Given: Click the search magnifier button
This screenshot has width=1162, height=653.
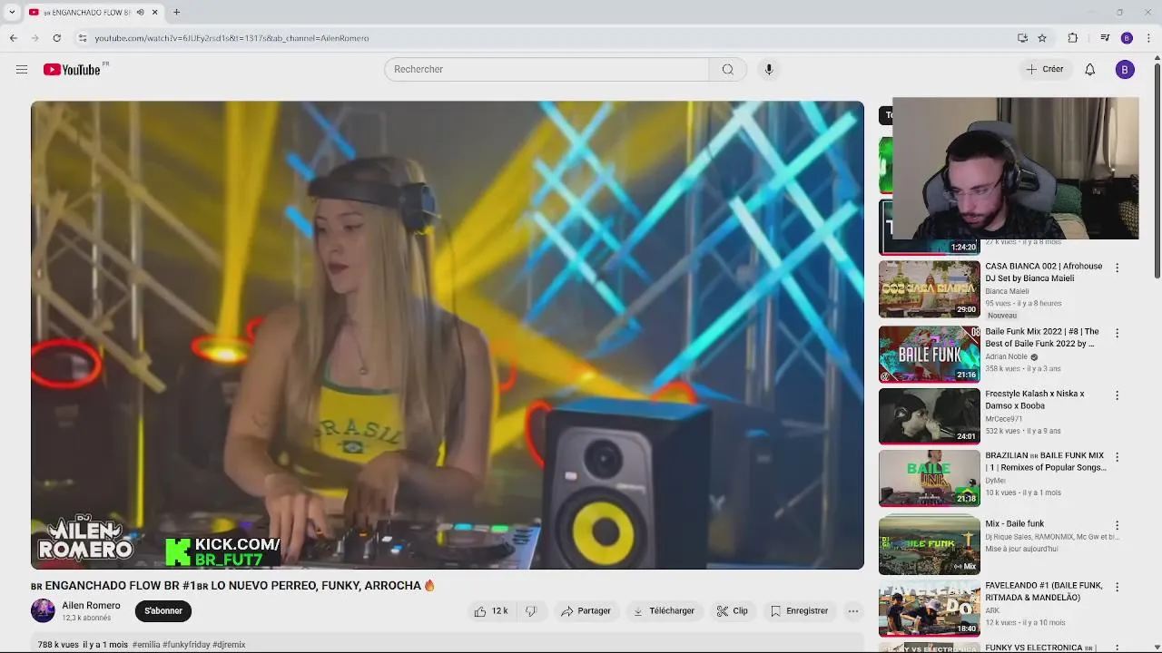Looking at the screenshot, I should [727, 70].
